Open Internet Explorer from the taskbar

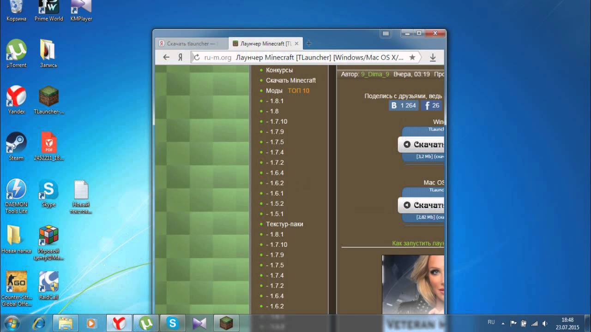tap(39, 323)
